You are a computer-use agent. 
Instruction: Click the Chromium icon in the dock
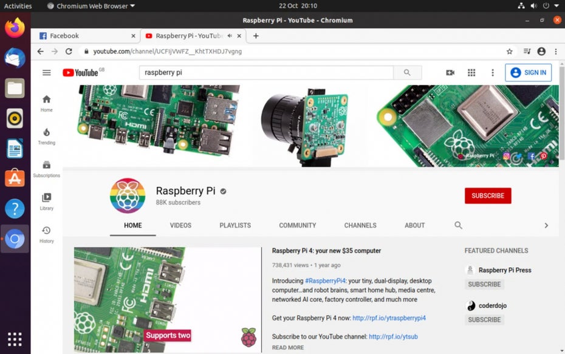pyautogui.click(x=15, y=239)
